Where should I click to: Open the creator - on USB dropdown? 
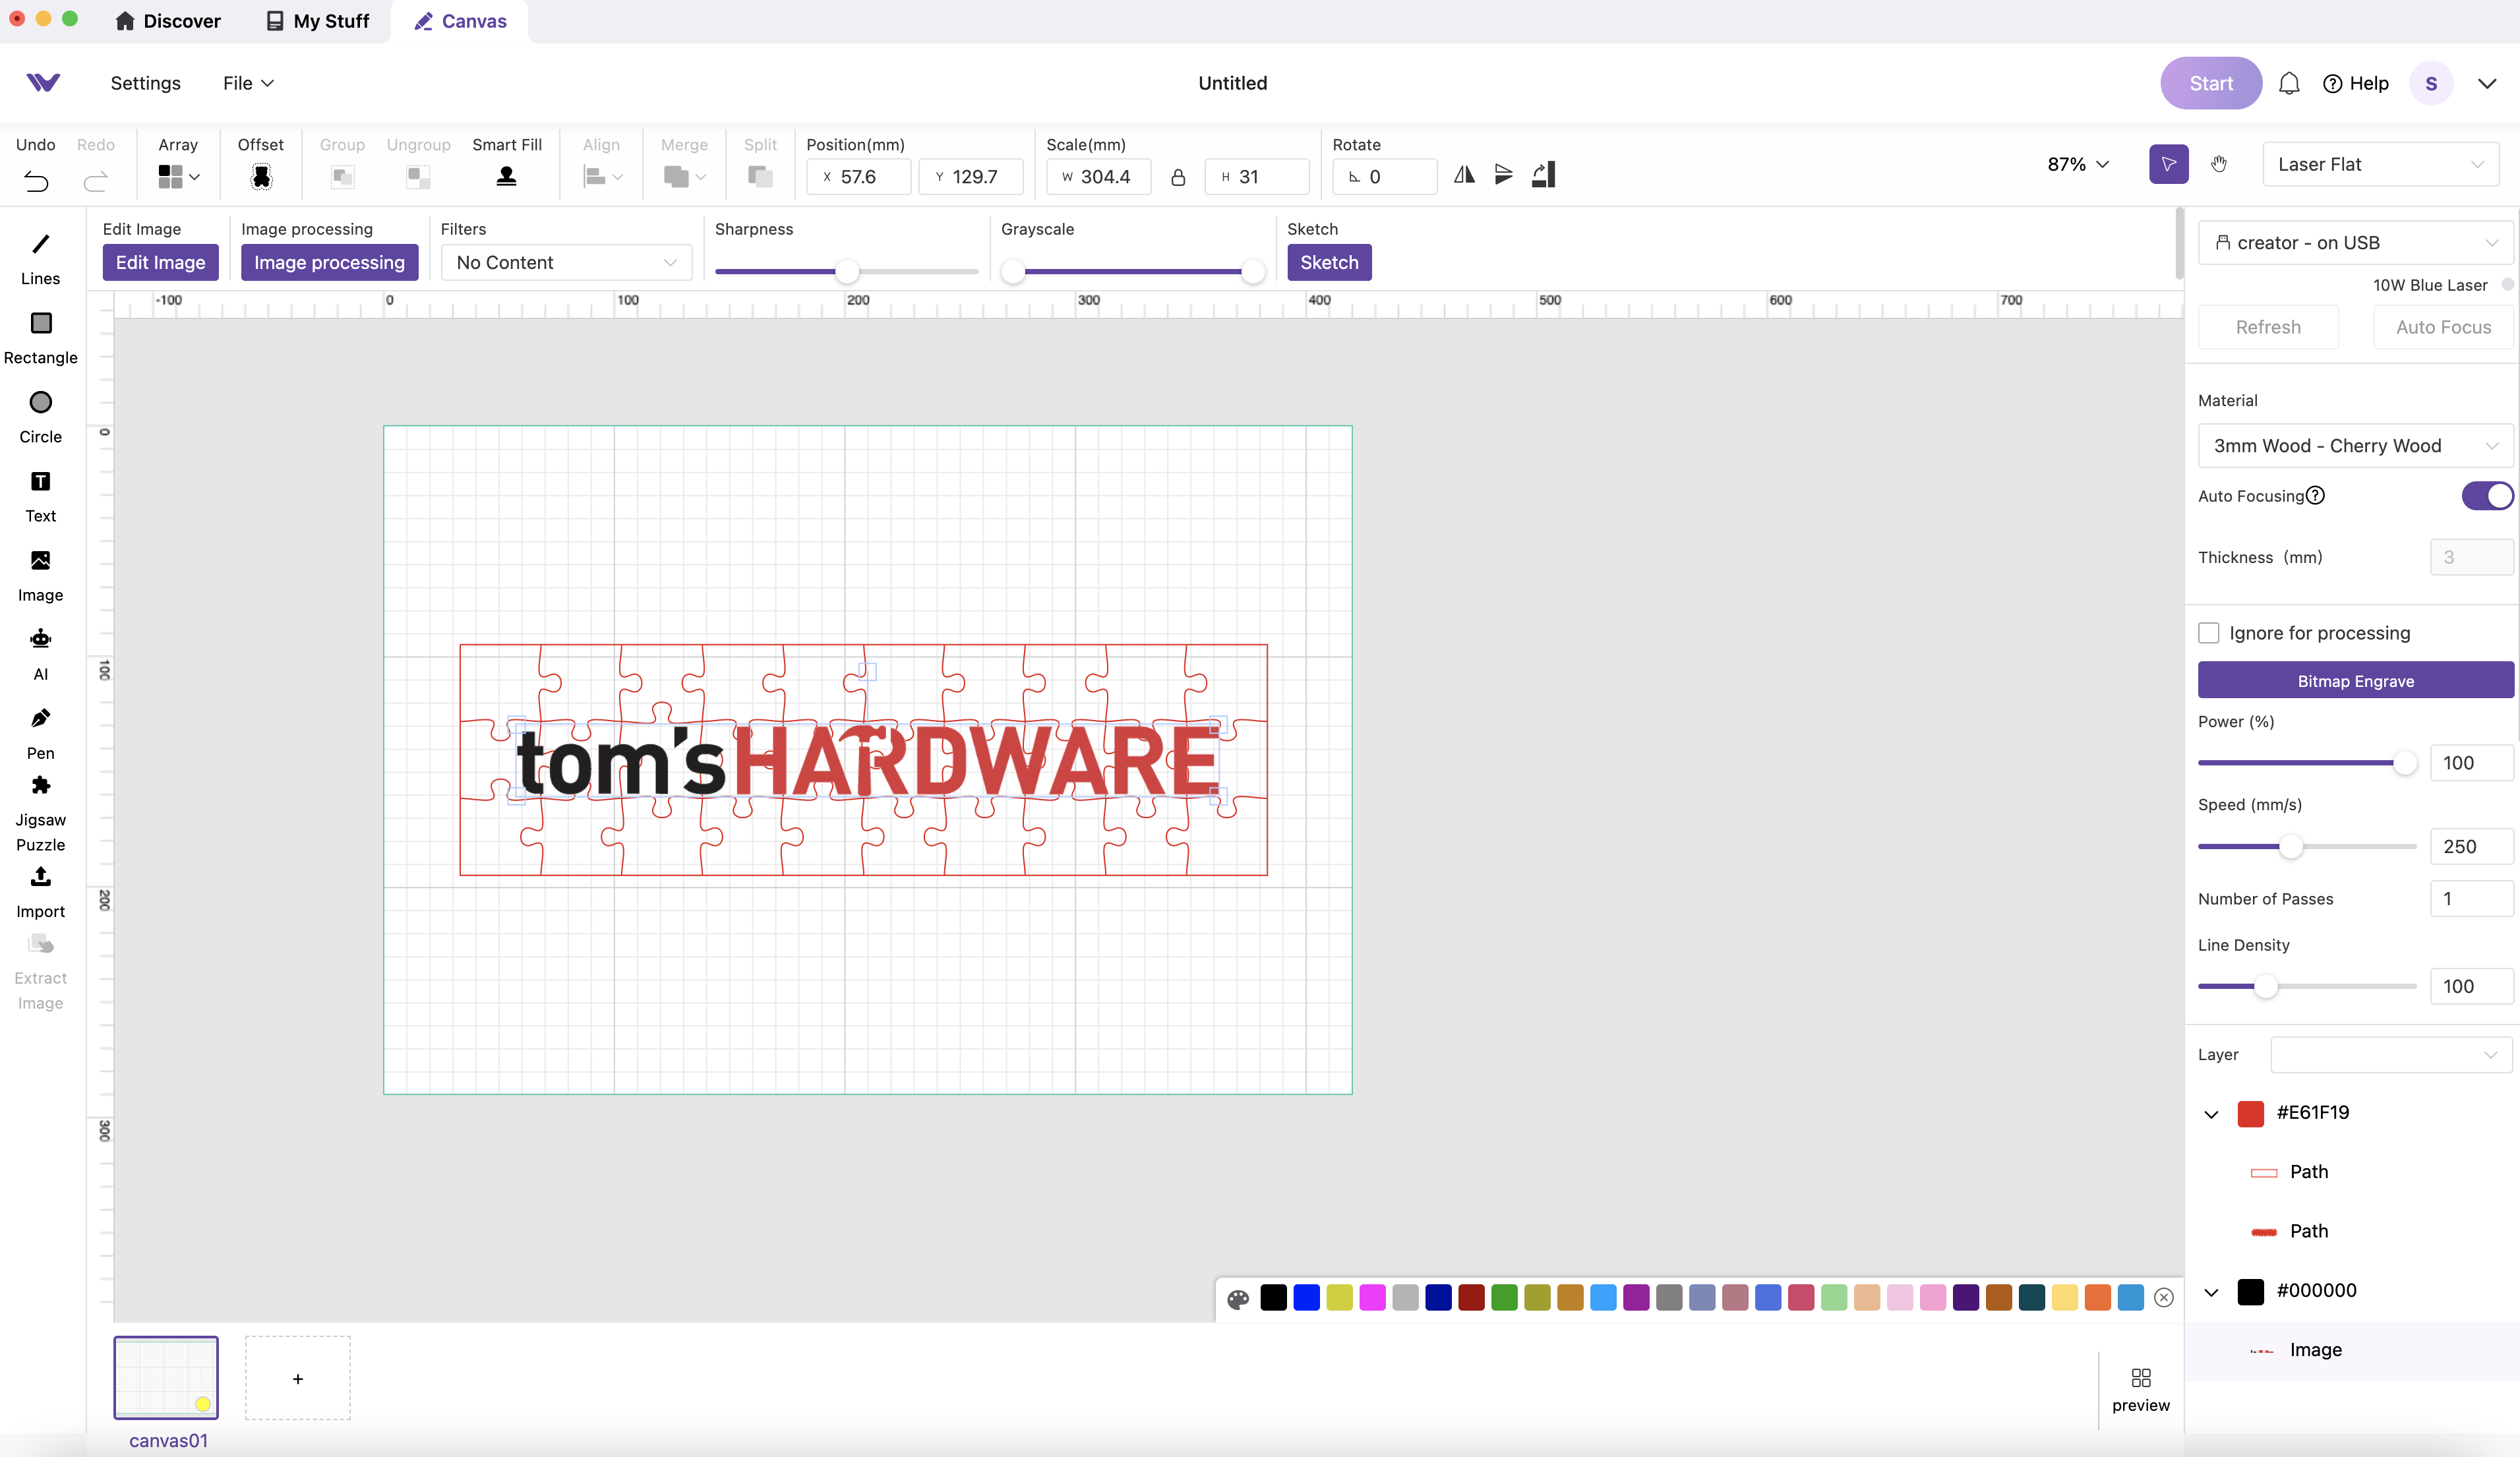coord(2356,243)
